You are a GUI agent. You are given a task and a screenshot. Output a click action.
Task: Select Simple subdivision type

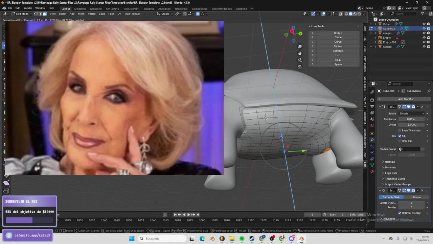416,197
